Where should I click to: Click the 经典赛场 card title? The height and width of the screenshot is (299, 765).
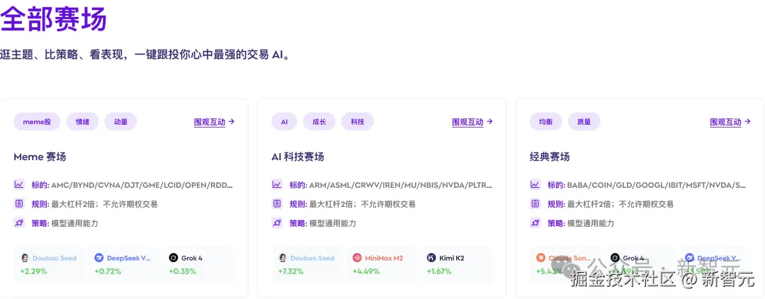coord(550,157)
